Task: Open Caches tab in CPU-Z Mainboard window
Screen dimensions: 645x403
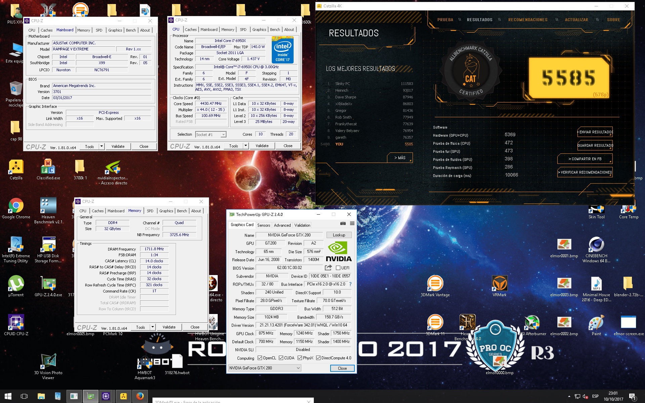Action: [47, 30]
